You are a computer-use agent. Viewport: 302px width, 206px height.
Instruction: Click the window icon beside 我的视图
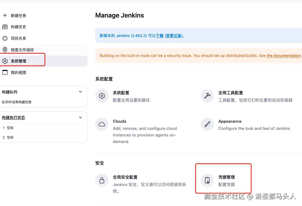click(x=5, y=72)
